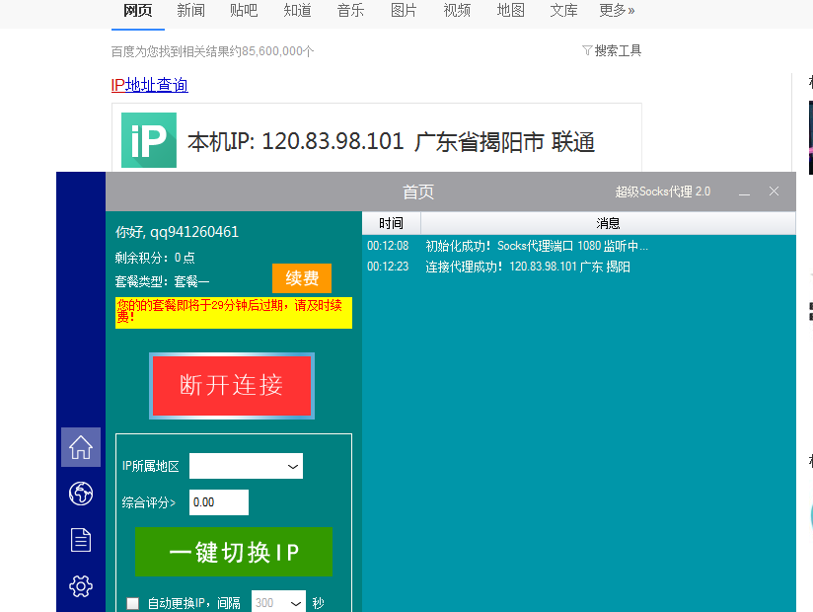
Task: Open the document log icon in the sidebar
Action: point(81,540)
